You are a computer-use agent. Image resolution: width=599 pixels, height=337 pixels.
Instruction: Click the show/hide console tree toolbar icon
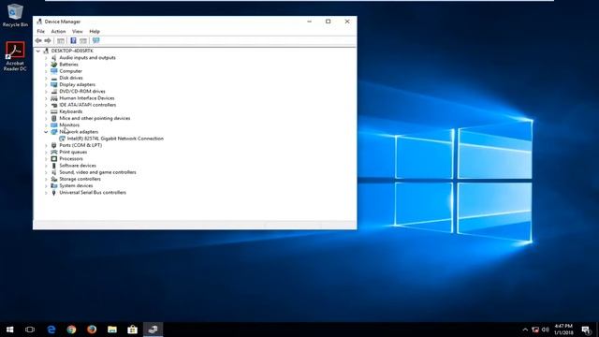(61, 40)
